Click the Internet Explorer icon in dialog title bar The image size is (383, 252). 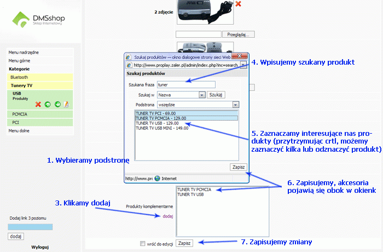(x=129, y=58)
